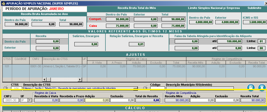Image resolution: width=267 pixels, height=112 pixels.
Task: Click the A Prazo column header
Action: [x=117, y=63]
